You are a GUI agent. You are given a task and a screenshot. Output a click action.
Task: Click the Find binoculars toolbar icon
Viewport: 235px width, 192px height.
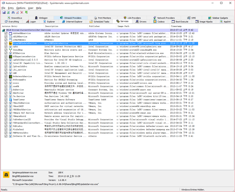13,13
